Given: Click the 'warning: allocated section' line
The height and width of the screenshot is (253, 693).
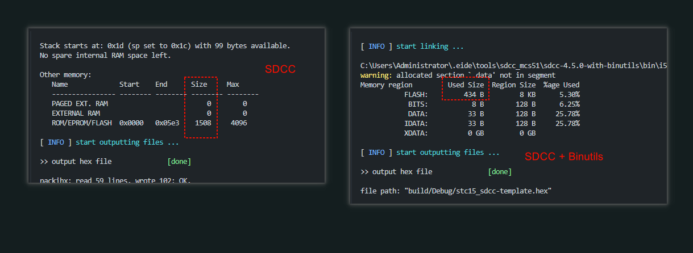Looking at the screenshot, I should point(458,75).
